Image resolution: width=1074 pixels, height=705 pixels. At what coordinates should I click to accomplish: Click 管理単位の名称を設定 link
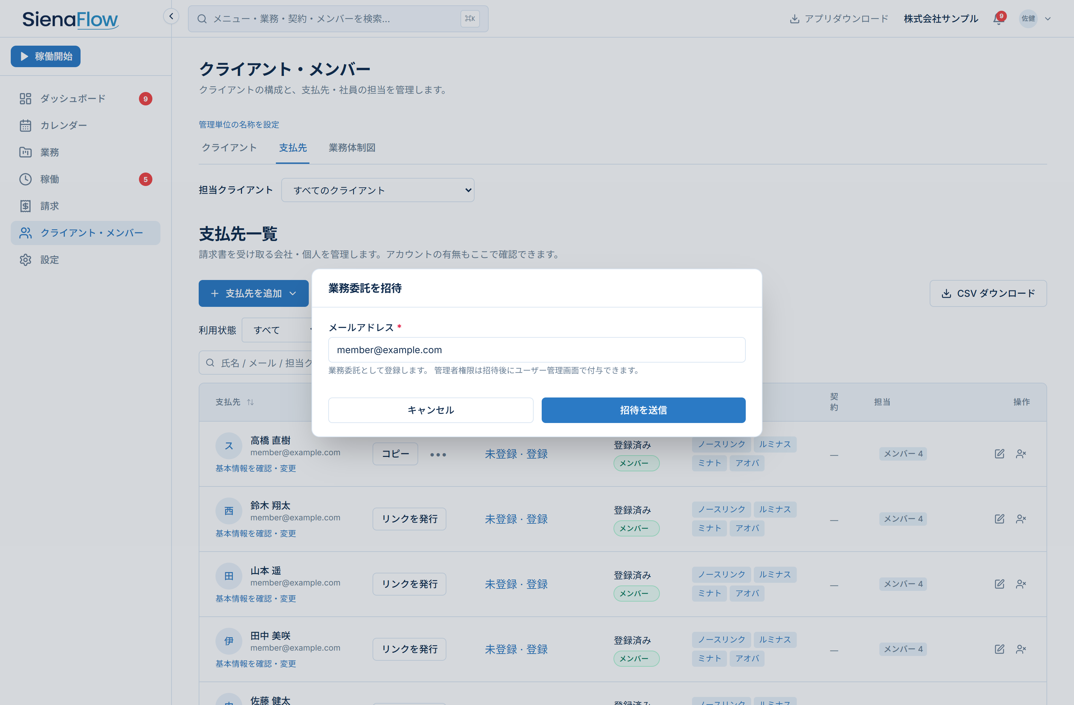[x=239, y=124]
